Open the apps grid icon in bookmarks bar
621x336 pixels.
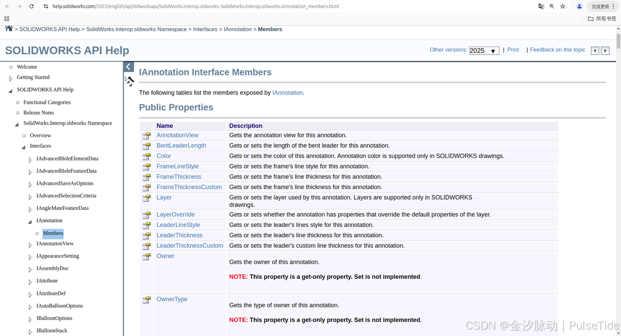(7, 18)
